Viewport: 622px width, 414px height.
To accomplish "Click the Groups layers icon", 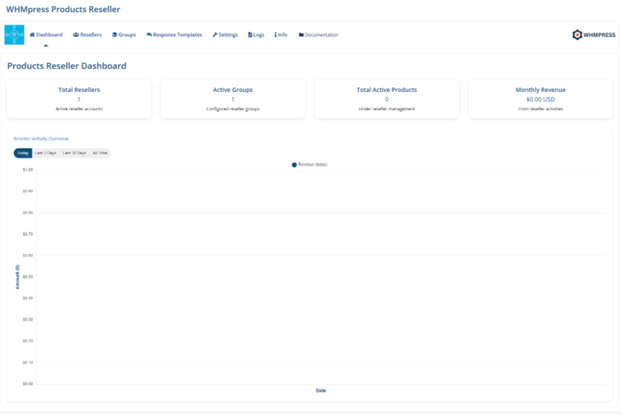I will coord(115,35).
